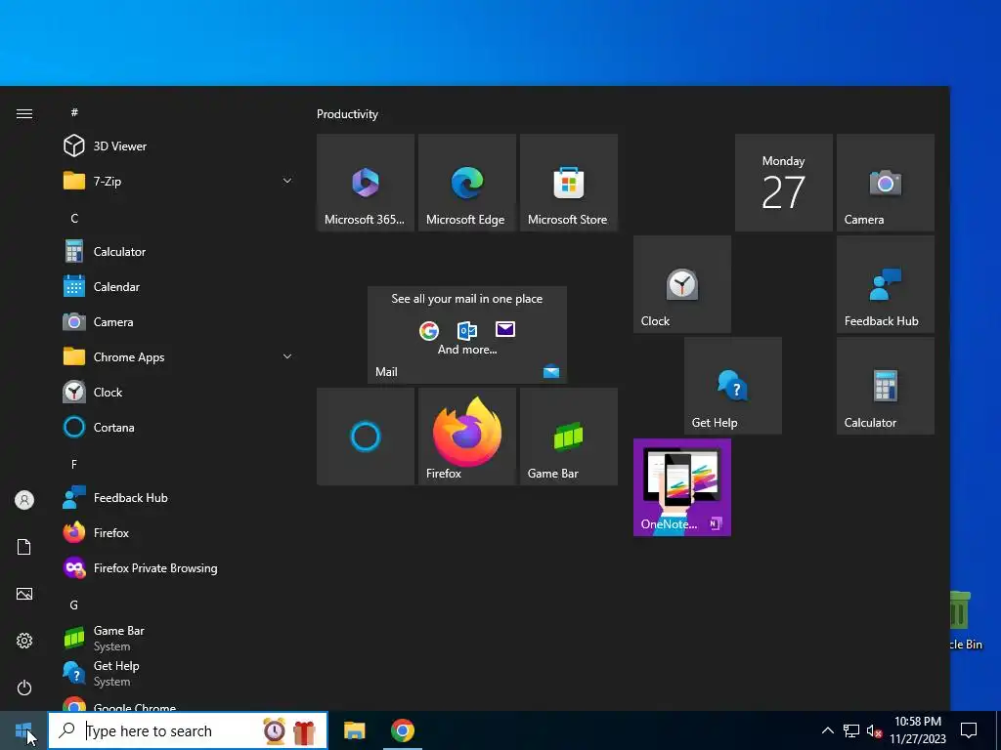
Task: Open the Camera tile
Action: [x=886, y=183]
